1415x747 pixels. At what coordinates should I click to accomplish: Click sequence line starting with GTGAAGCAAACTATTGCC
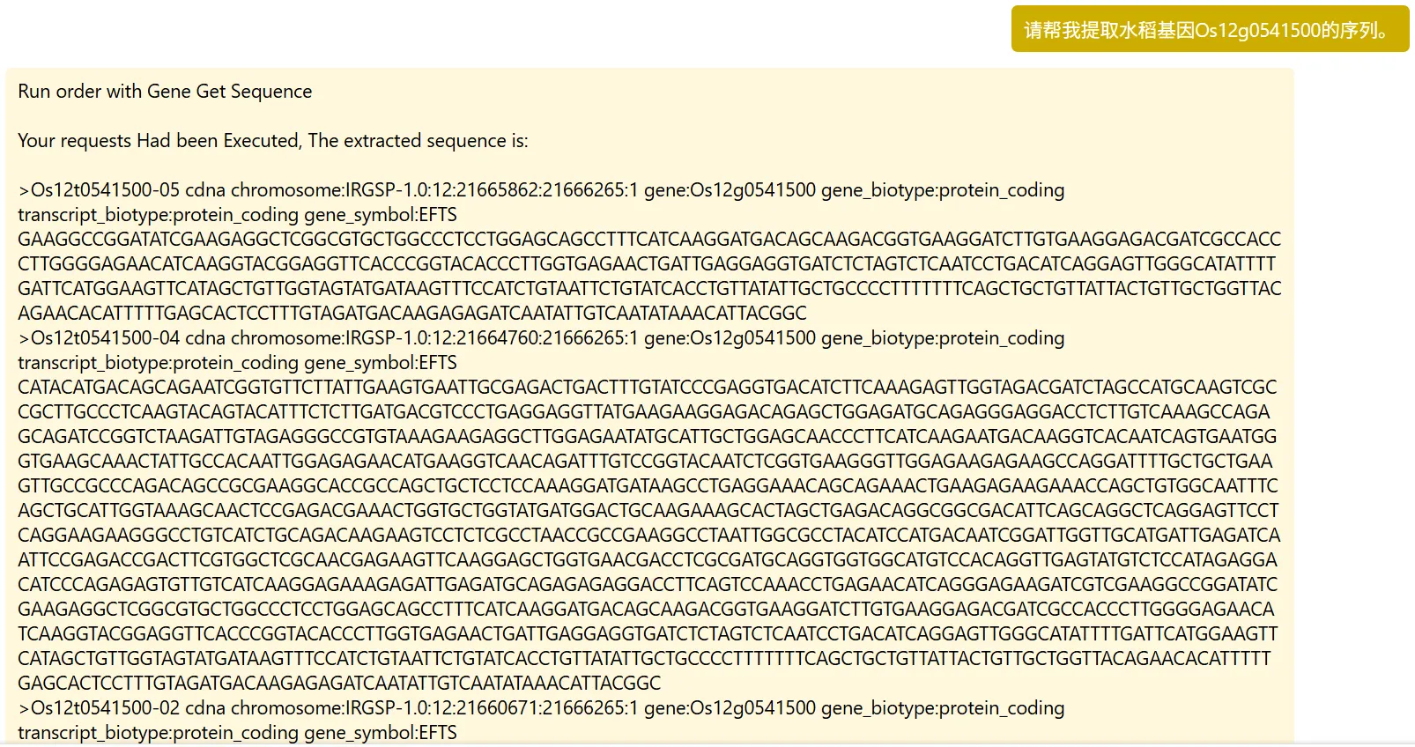[645, 462]
